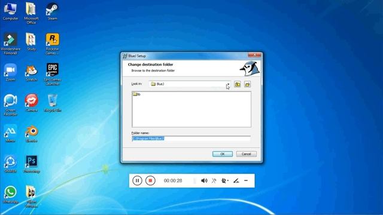Open the Computer desktop icon

coord(11,11)
